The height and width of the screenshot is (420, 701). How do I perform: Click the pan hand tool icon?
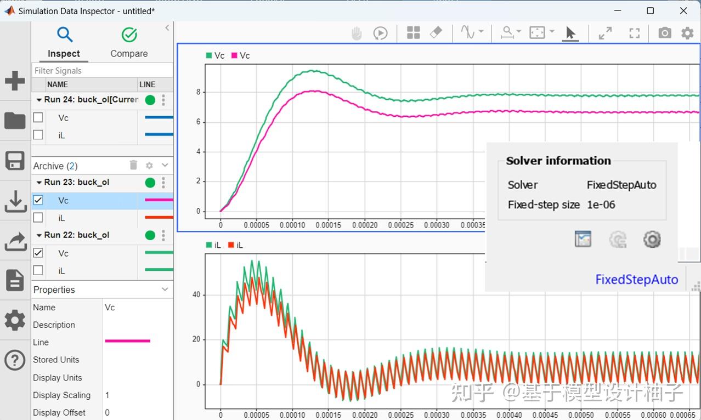tap(357, 33)
